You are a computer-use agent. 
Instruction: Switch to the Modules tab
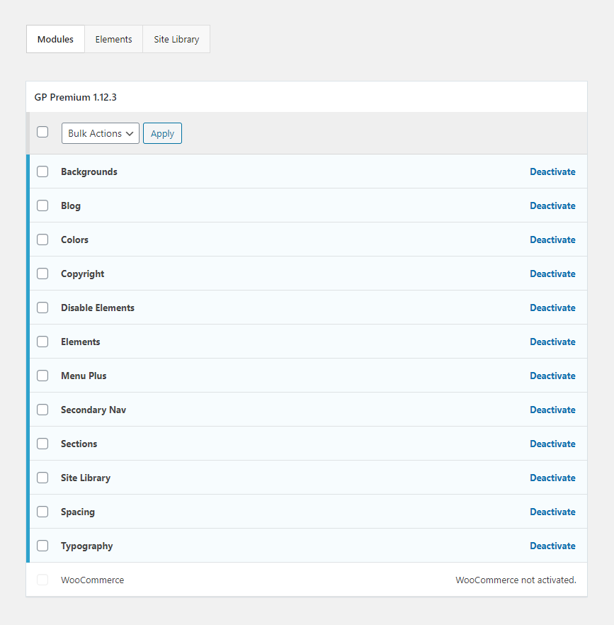(55, 40)
